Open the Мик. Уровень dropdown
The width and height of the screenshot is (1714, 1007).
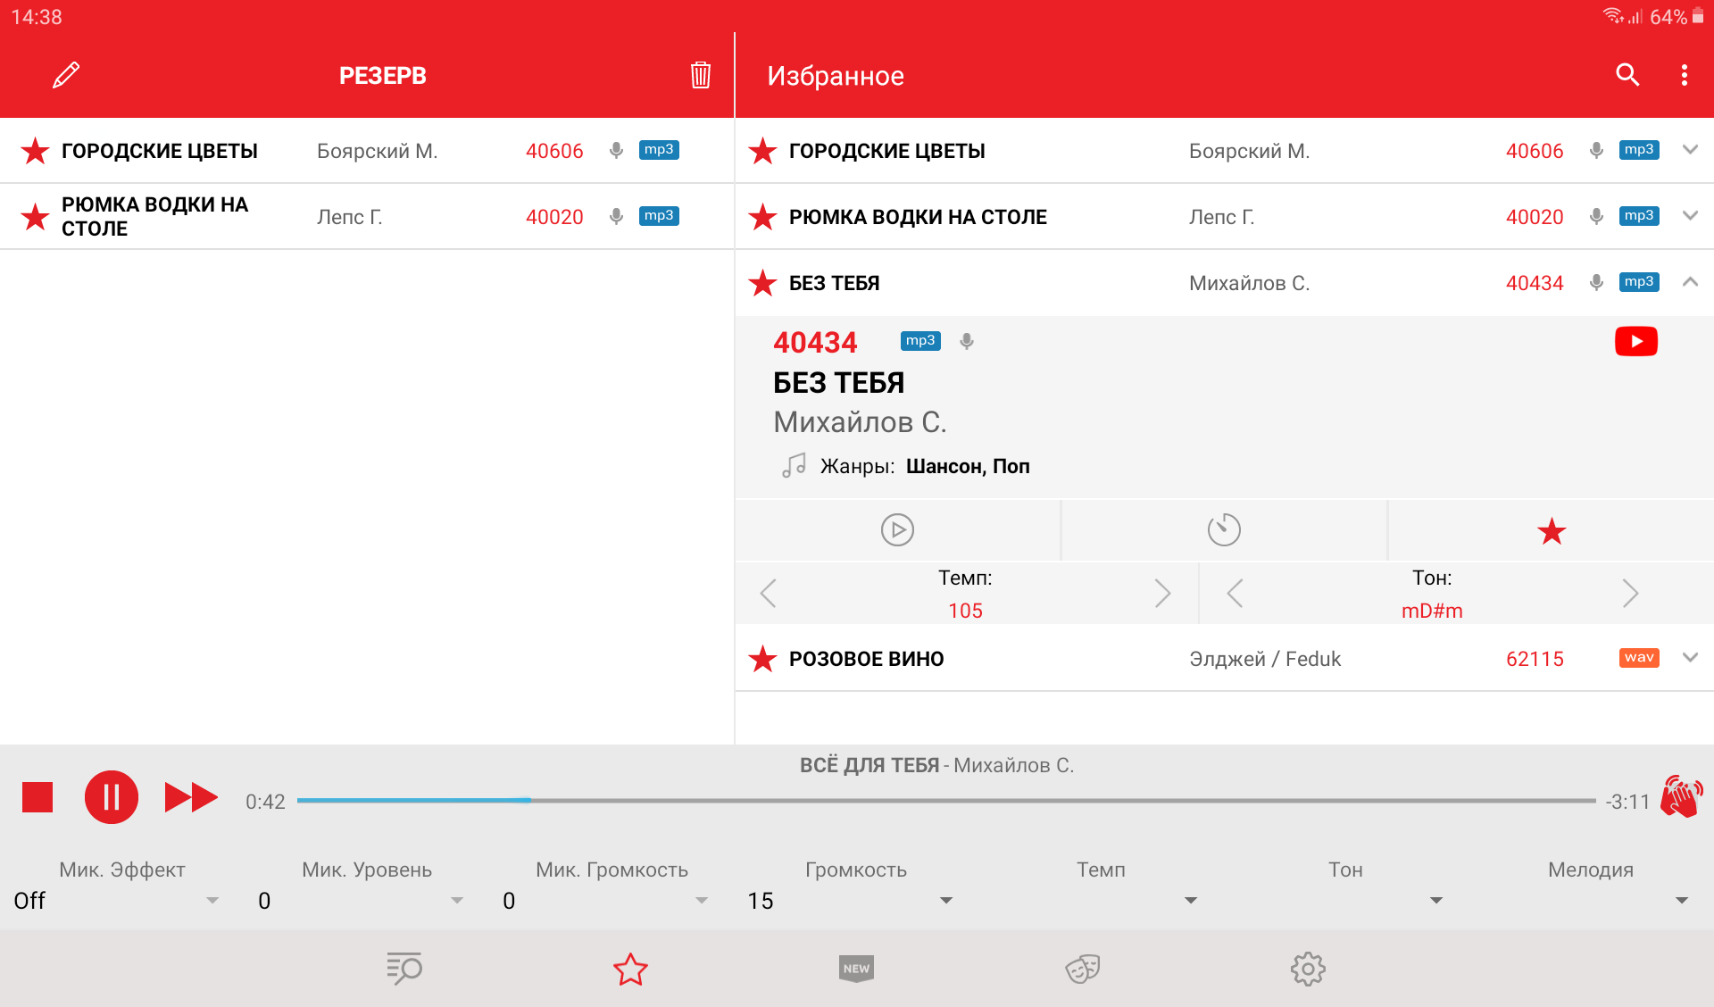[x=361, y=901]
